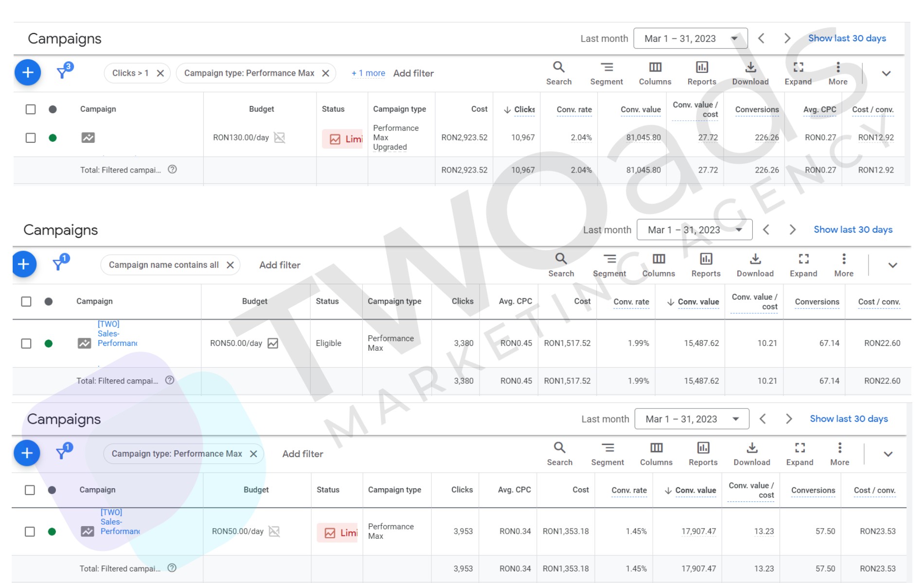
Task: Click Show last 30 days in bottom panel
Action: [849, 419]
